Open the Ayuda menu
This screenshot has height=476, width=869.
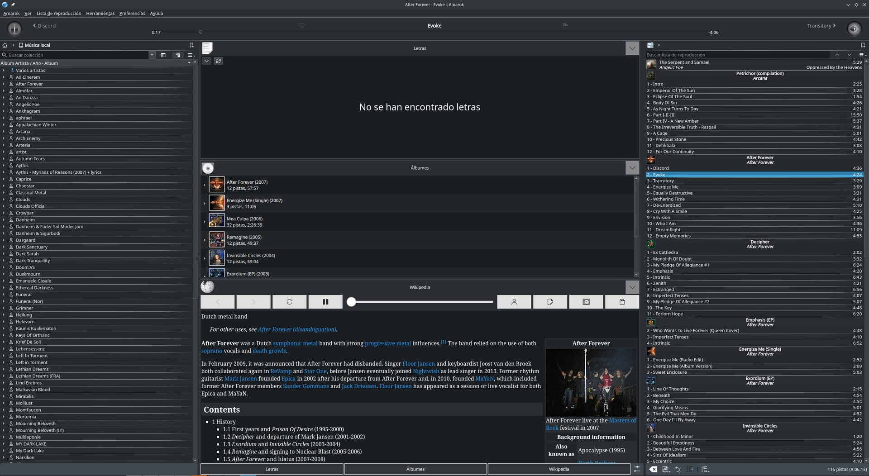click(157, 14)
